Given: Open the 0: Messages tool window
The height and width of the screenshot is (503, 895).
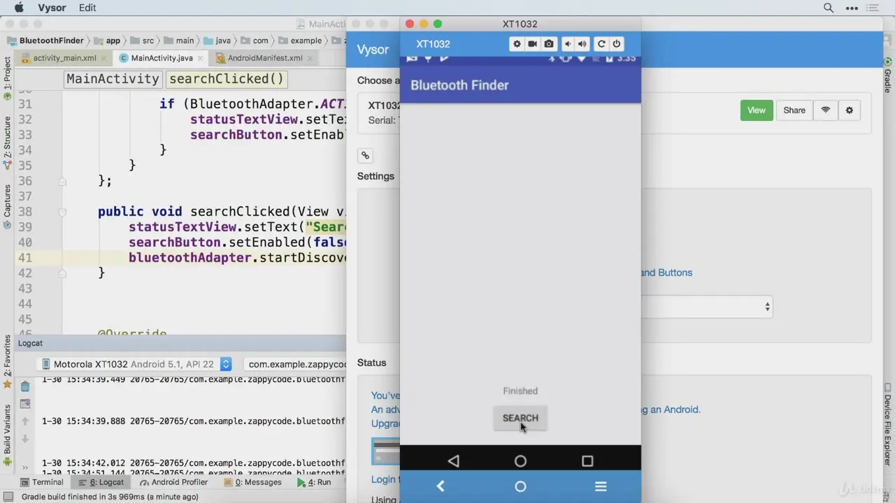Looking at the screenshot, I should pyautogui.click(x=252, y=482).
